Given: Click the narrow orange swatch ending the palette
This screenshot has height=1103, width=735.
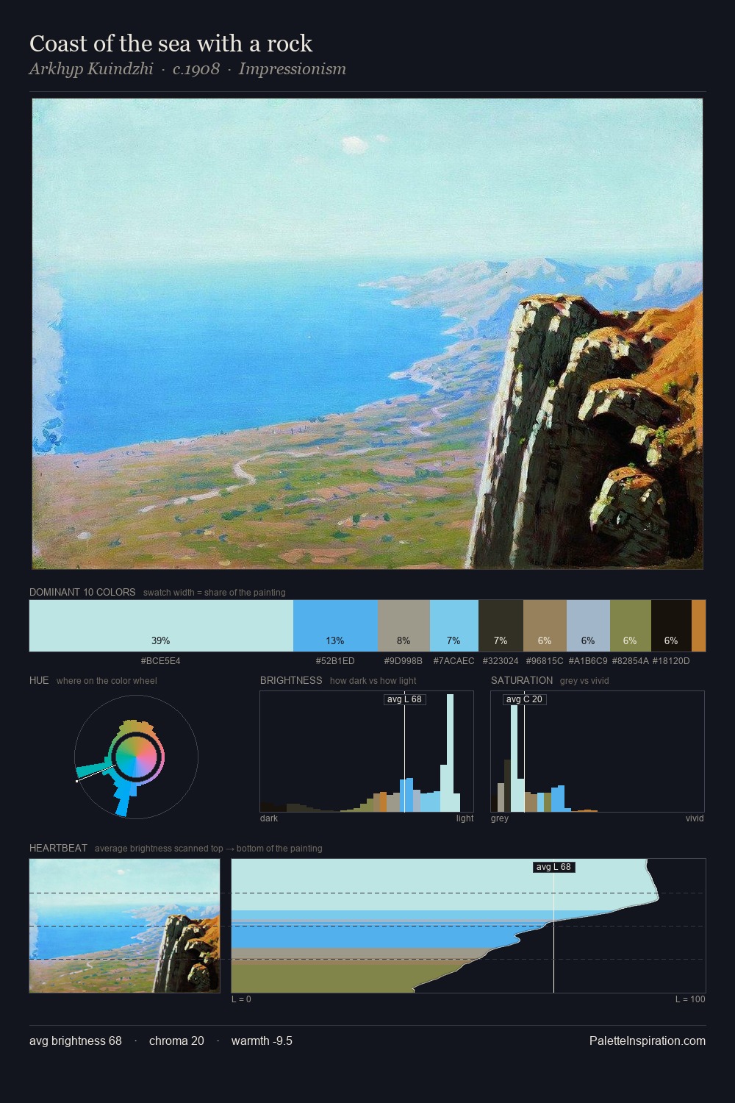Looking at the screenshot, I should 698,626.
